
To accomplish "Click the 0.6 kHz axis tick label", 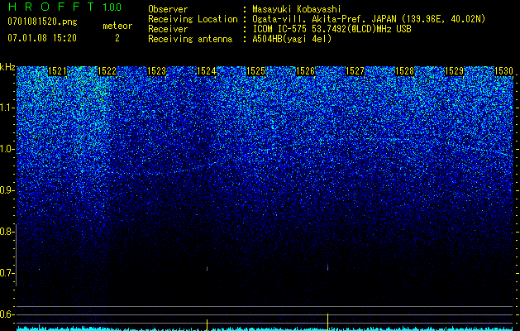I will (x=7, y=314).
